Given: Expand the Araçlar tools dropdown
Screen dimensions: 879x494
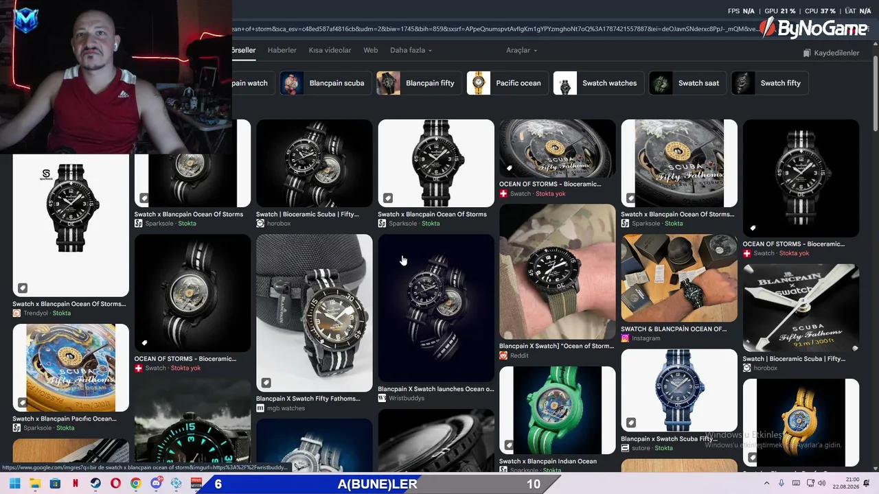Looking at the screenshot, I should [x=522, y=50].
